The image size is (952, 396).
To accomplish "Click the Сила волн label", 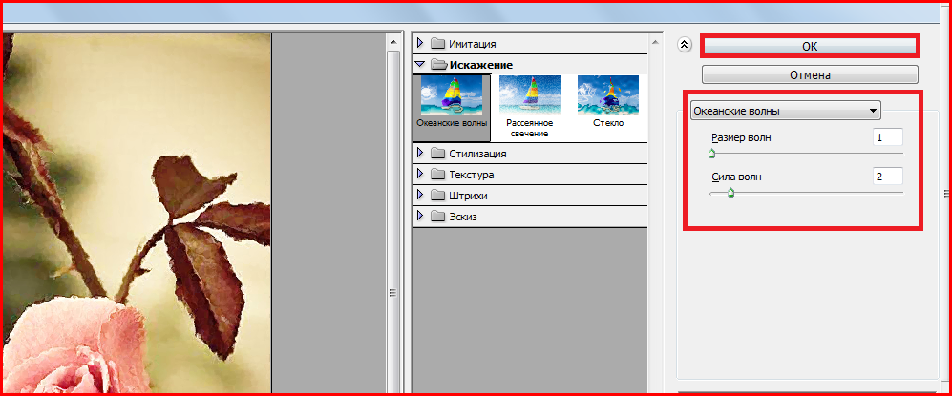I will point(736,177).
